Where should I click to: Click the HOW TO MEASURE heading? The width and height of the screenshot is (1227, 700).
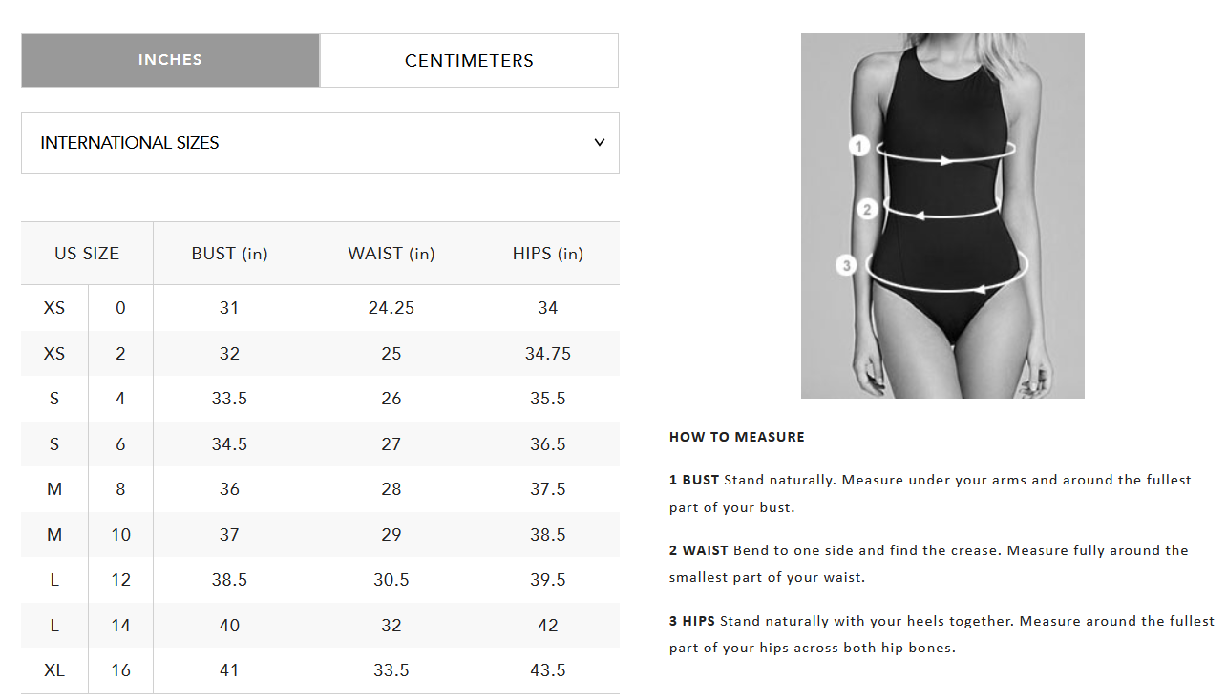tap(737, 437)
